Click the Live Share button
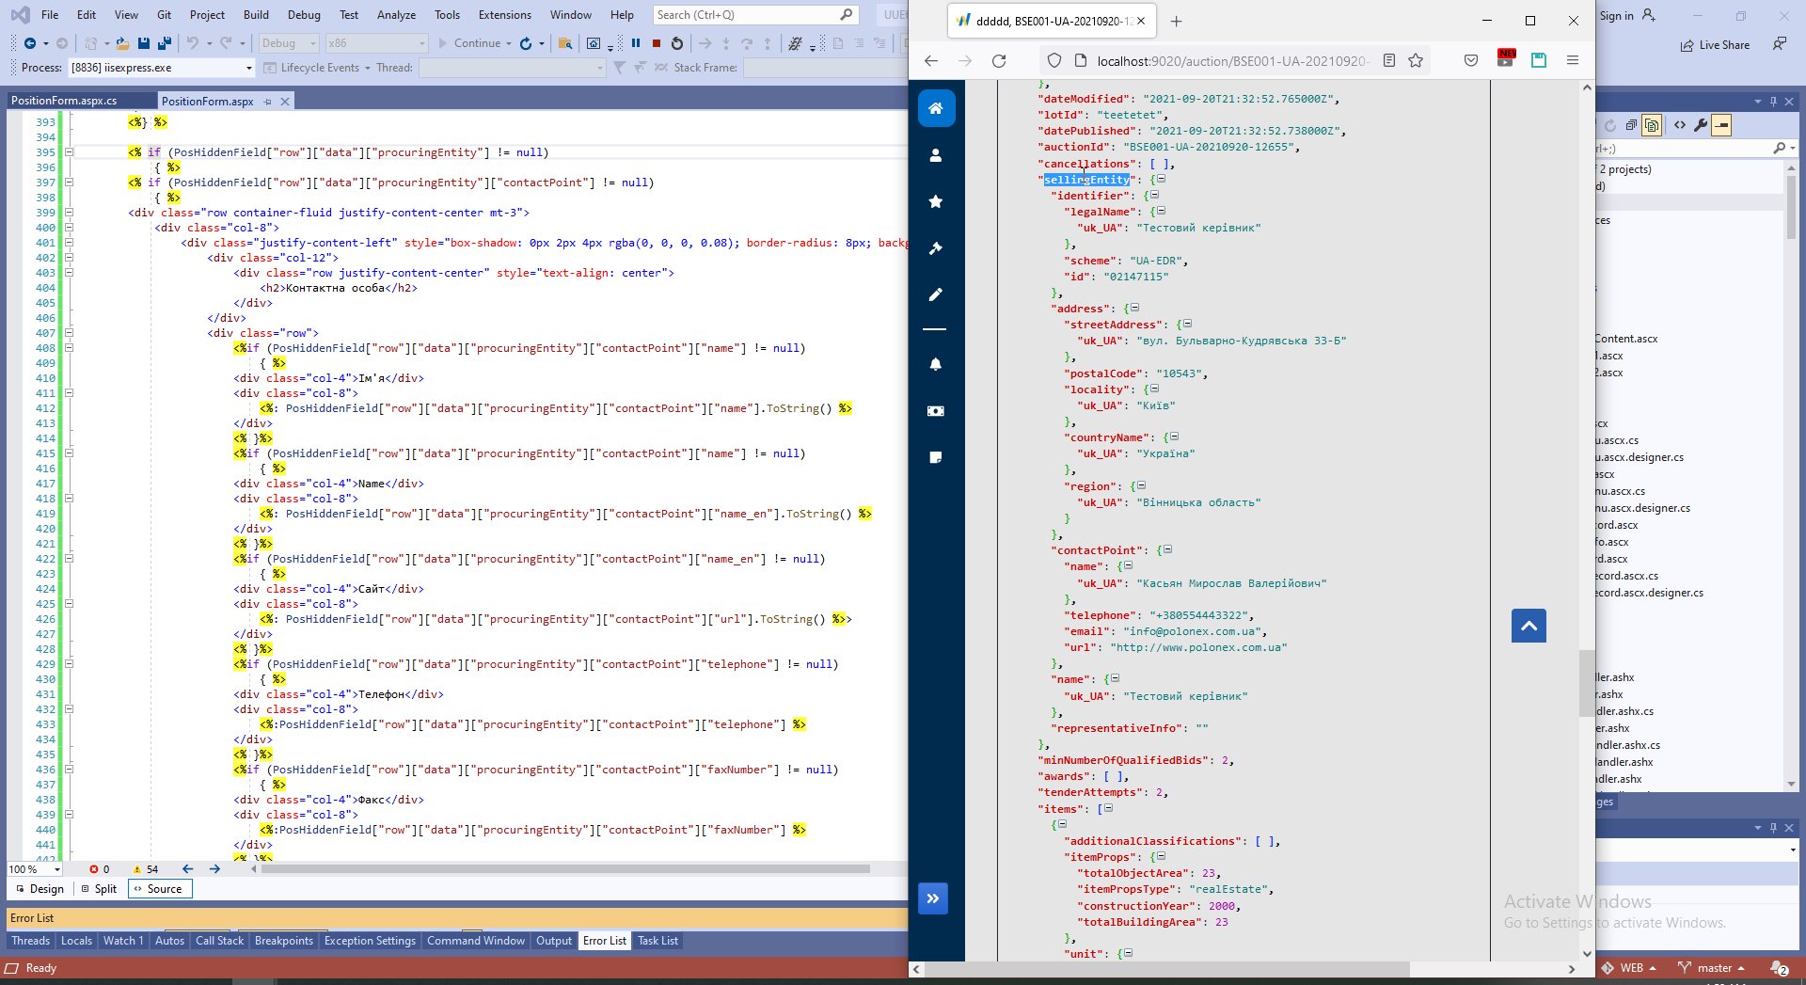 [x=1716, y=45]
